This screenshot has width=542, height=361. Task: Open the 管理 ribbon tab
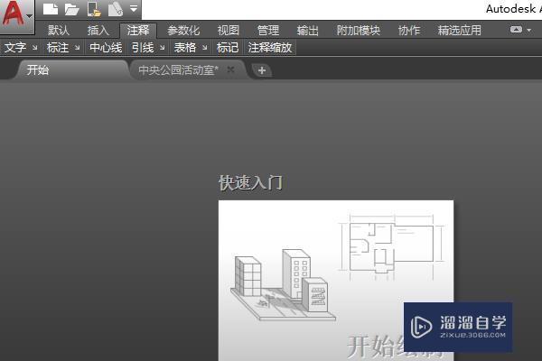268,31
